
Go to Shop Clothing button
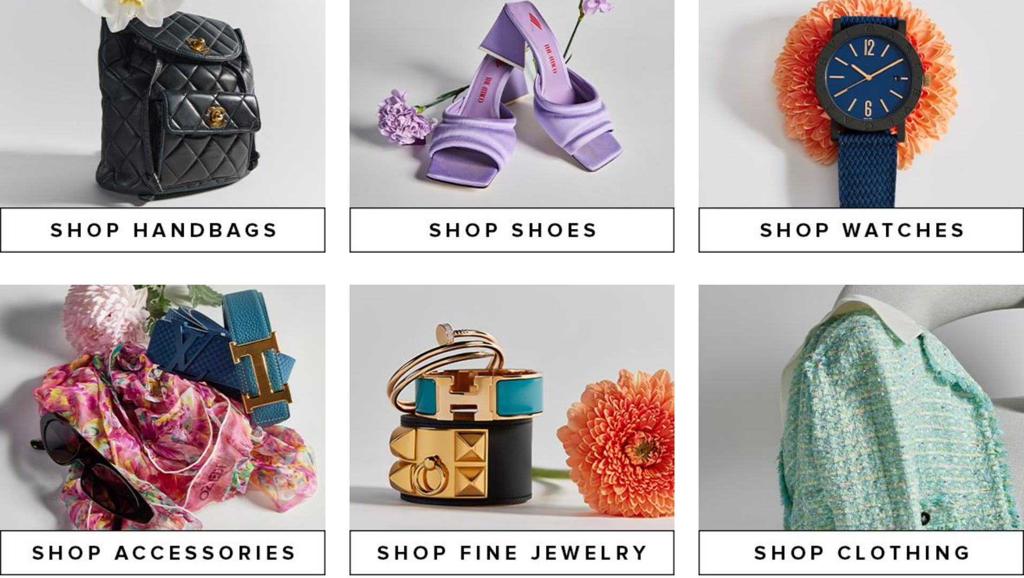pyautogui.click(x=861, y=553)
